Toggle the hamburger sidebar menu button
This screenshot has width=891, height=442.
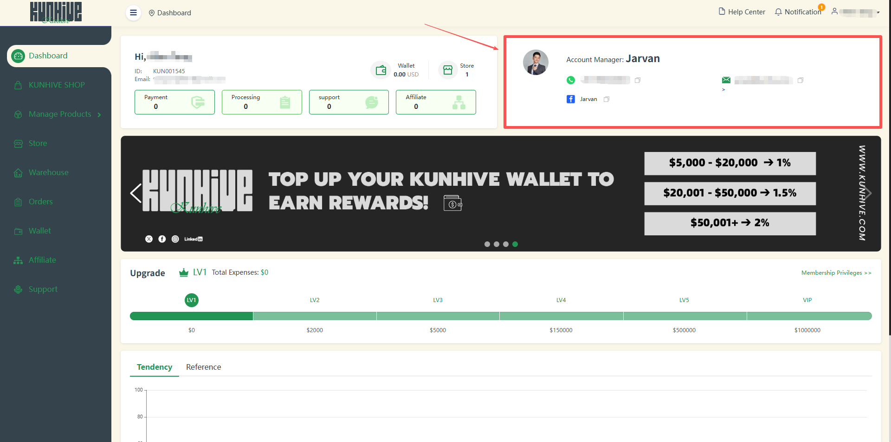[133, 13]
